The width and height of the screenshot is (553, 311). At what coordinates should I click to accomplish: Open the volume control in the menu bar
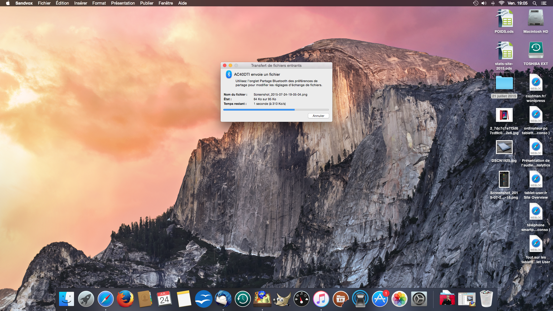point(484,3)
